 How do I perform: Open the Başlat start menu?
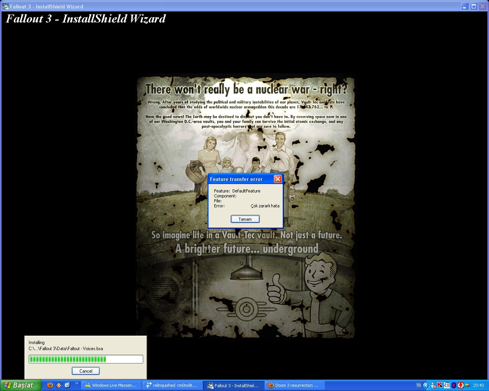[x=21, y=385]
